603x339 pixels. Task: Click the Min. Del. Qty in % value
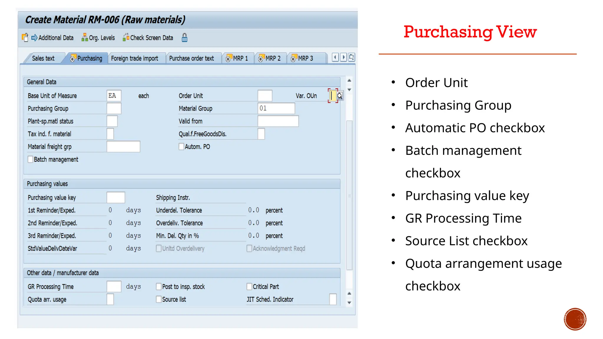(x=254, y=235)
